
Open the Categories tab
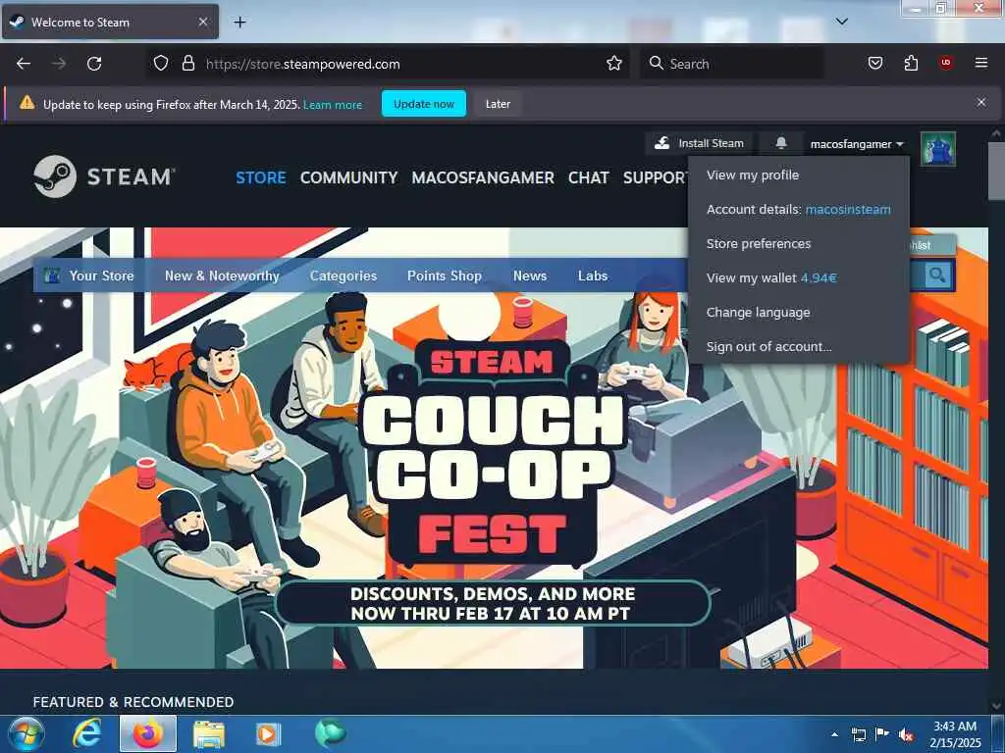click(x=343, y=276)
